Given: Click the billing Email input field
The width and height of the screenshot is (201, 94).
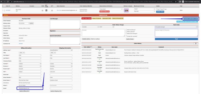Looking at the screenshot, I should point(30,88).
